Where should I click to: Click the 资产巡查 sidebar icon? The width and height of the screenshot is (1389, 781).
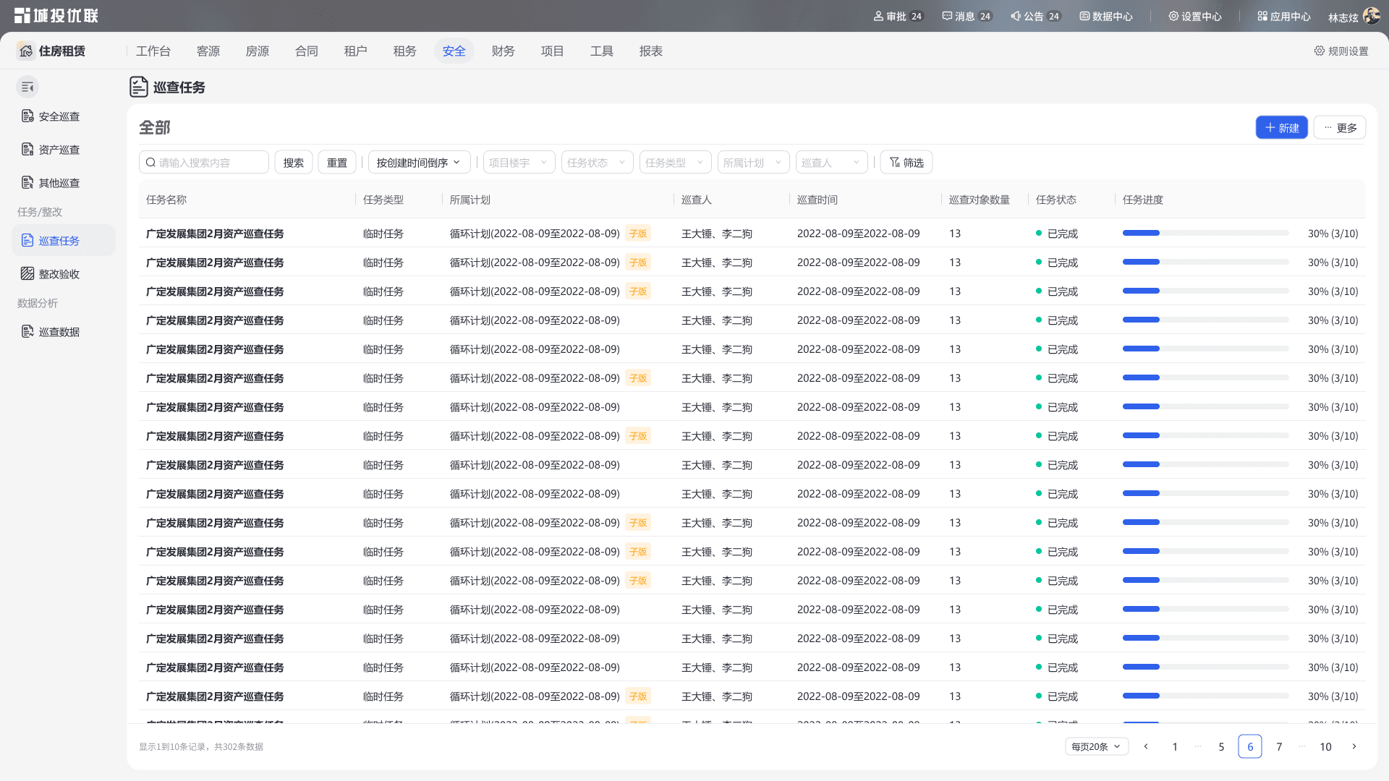pyautogui.click(x=27, y=150)
